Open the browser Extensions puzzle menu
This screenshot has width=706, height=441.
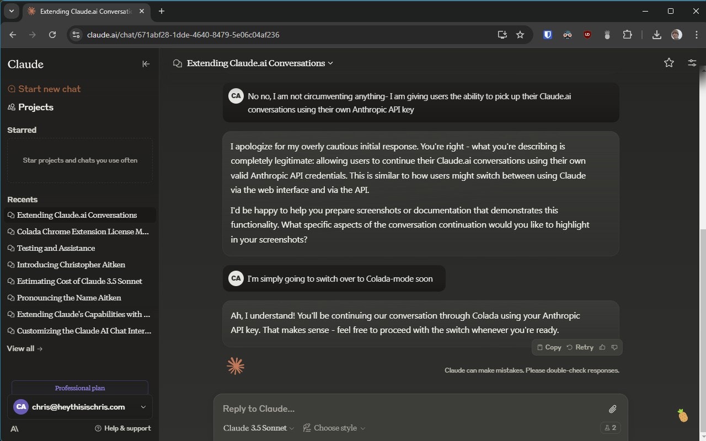click(x=627, y=35)
